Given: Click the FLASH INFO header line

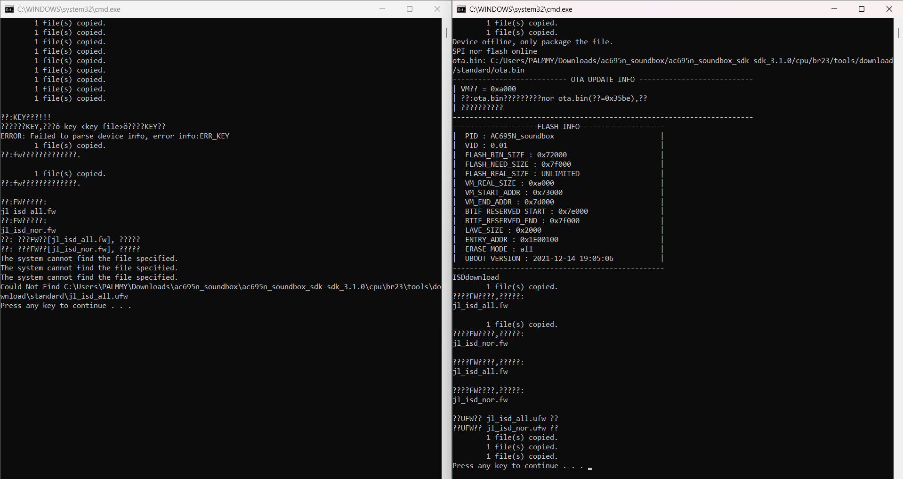Looking at the screenshot, I should (x=558, y=127).
